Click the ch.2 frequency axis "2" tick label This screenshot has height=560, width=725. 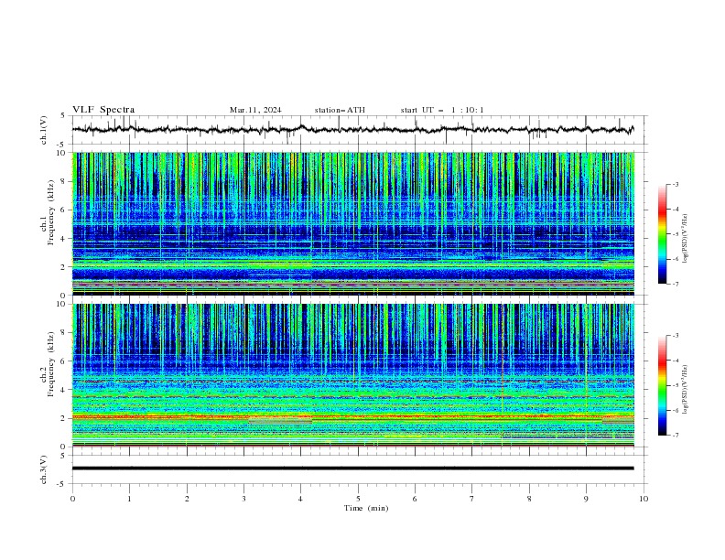point(65,418)
